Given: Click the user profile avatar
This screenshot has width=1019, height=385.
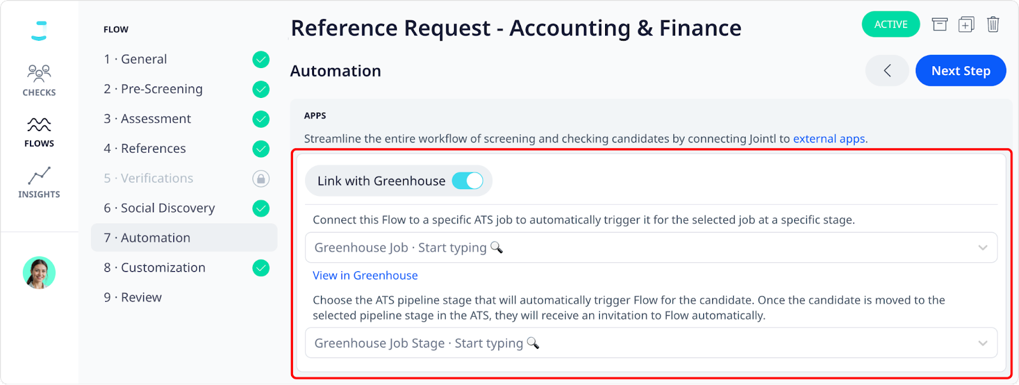Looking at the screenshot, I should [39, 273].
